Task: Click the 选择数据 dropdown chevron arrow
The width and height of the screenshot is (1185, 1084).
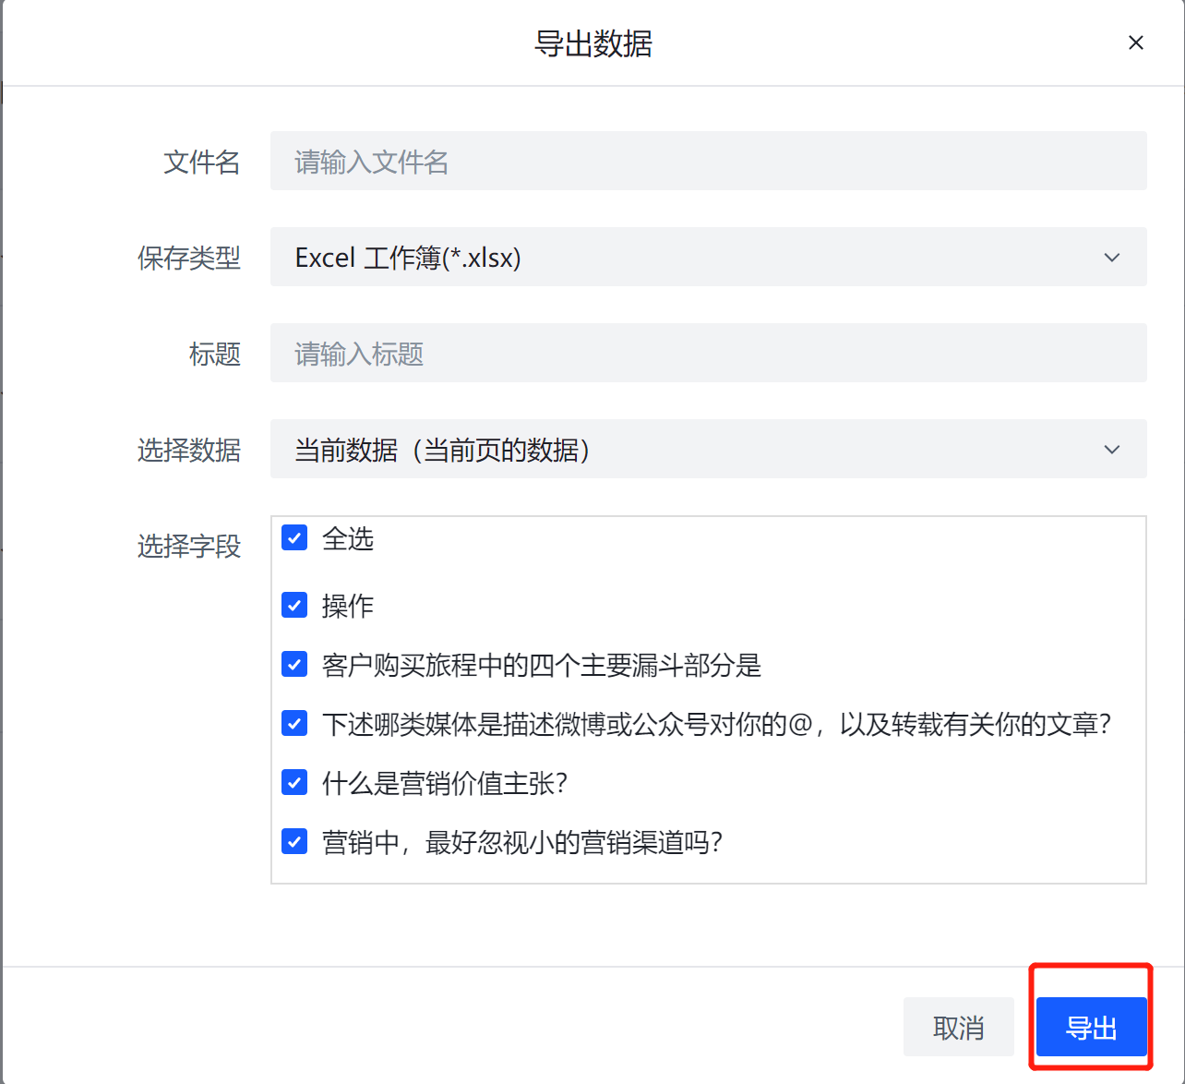Action: coord(1112,450)
